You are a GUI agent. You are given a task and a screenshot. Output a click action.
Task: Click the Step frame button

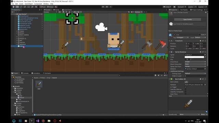(111, 7)
